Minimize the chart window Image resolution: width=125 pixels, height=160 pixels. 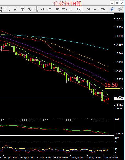point(112,3)
